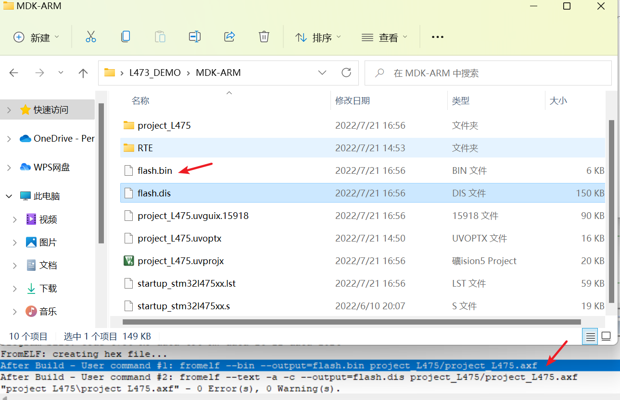
Task: Select project_L475.uvguix.15918 file name
Action: (193, 216)
